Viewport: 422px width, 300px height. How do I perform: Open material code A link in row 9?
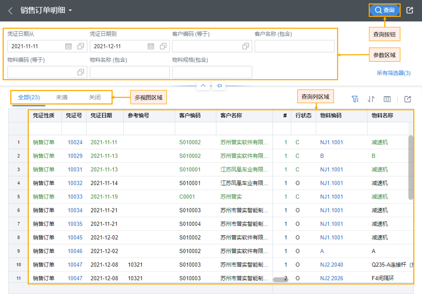(x=322, y=251)
